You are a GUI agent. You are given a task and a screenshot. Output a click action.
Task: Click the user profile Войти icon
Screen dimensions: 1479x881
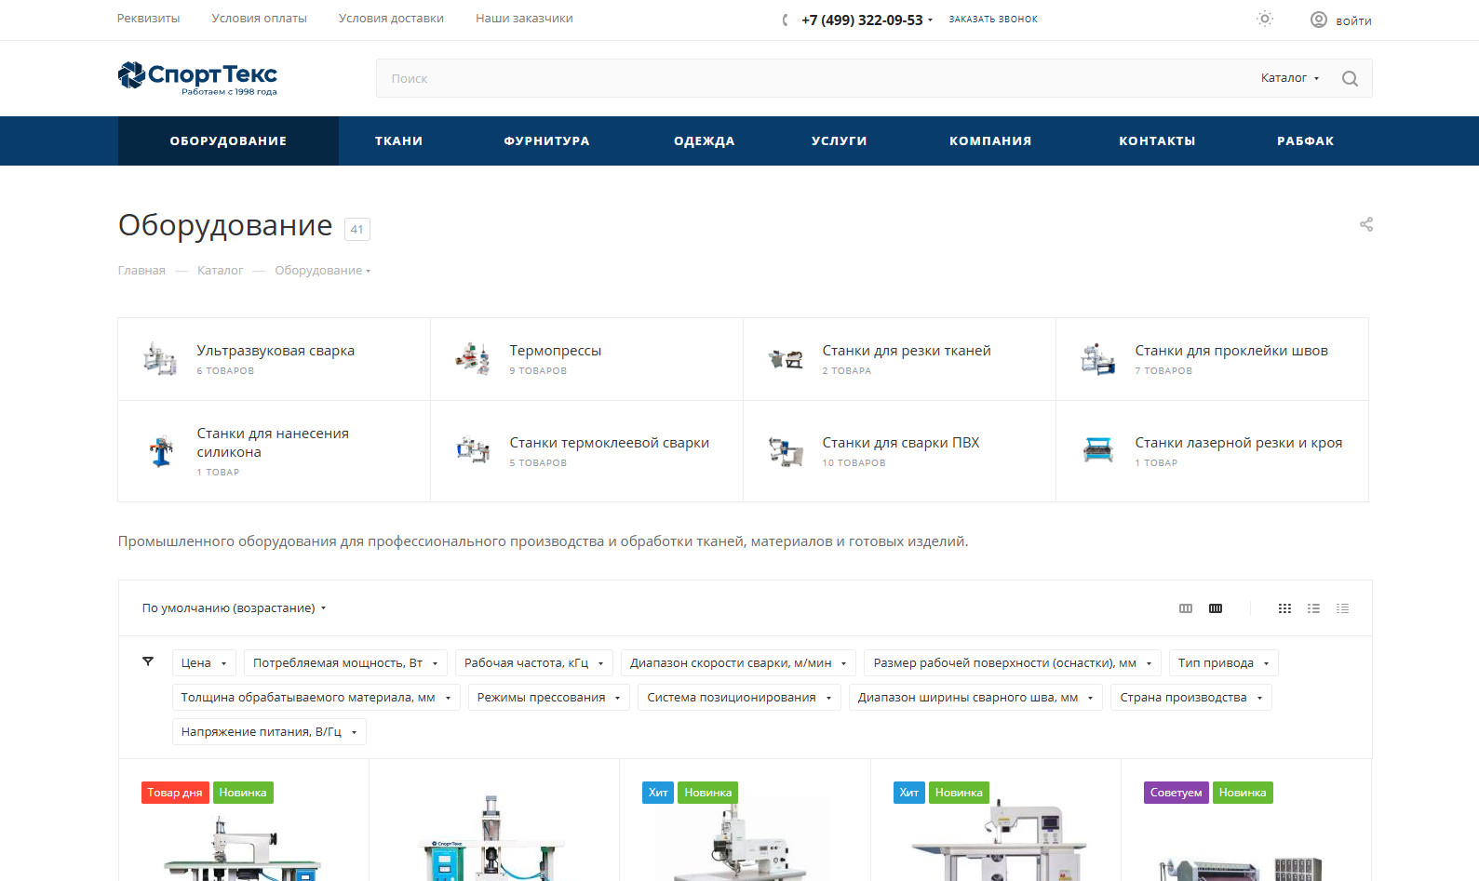point(1318,20)
